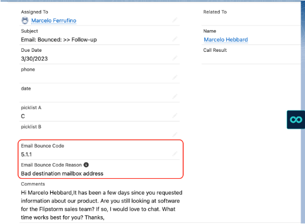
Task: Click the Assigned To label
Action: 35,12
